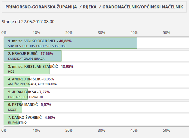Select the HDZ party label
Screen dimensions: 189x138
pos(11,72)
